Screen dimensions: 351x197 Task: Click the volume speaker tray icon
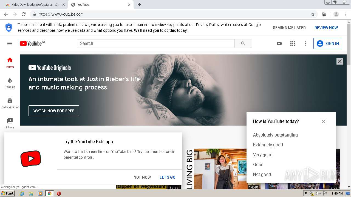tap(318, 193)
